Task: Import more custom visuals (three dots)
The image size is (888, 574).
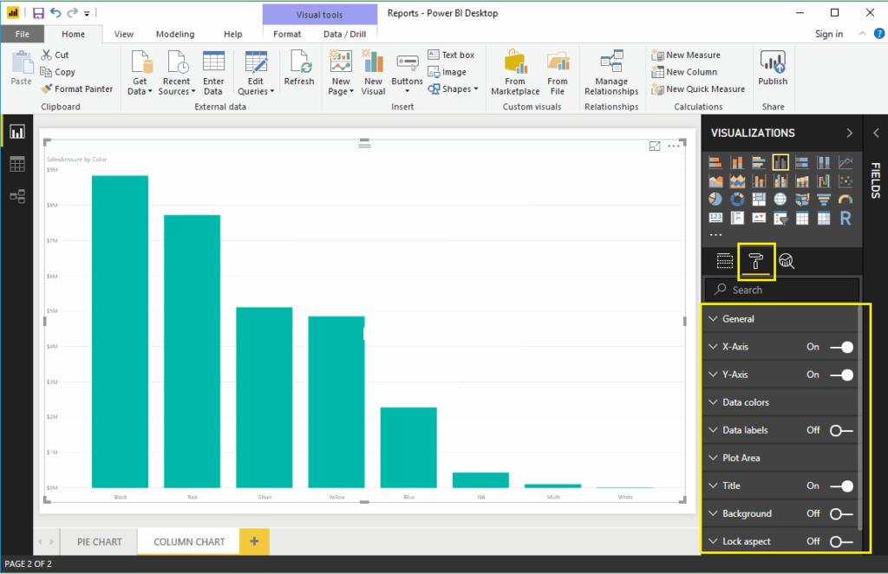Action: pyautogui.click(x=715, y=234)
